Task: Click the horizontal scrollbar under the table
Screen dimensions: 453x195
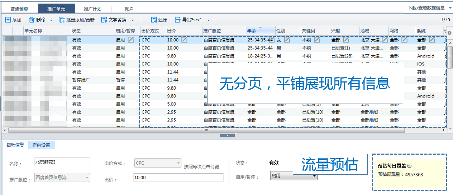Action: (206, 130)
